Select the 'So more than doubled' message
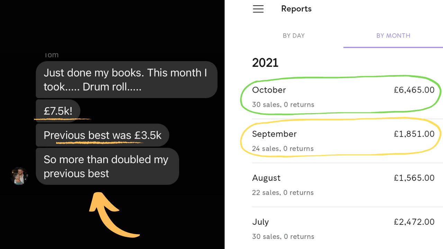This screenshot has height=249, width=443. pyautogui.click(x=107, y=166)
